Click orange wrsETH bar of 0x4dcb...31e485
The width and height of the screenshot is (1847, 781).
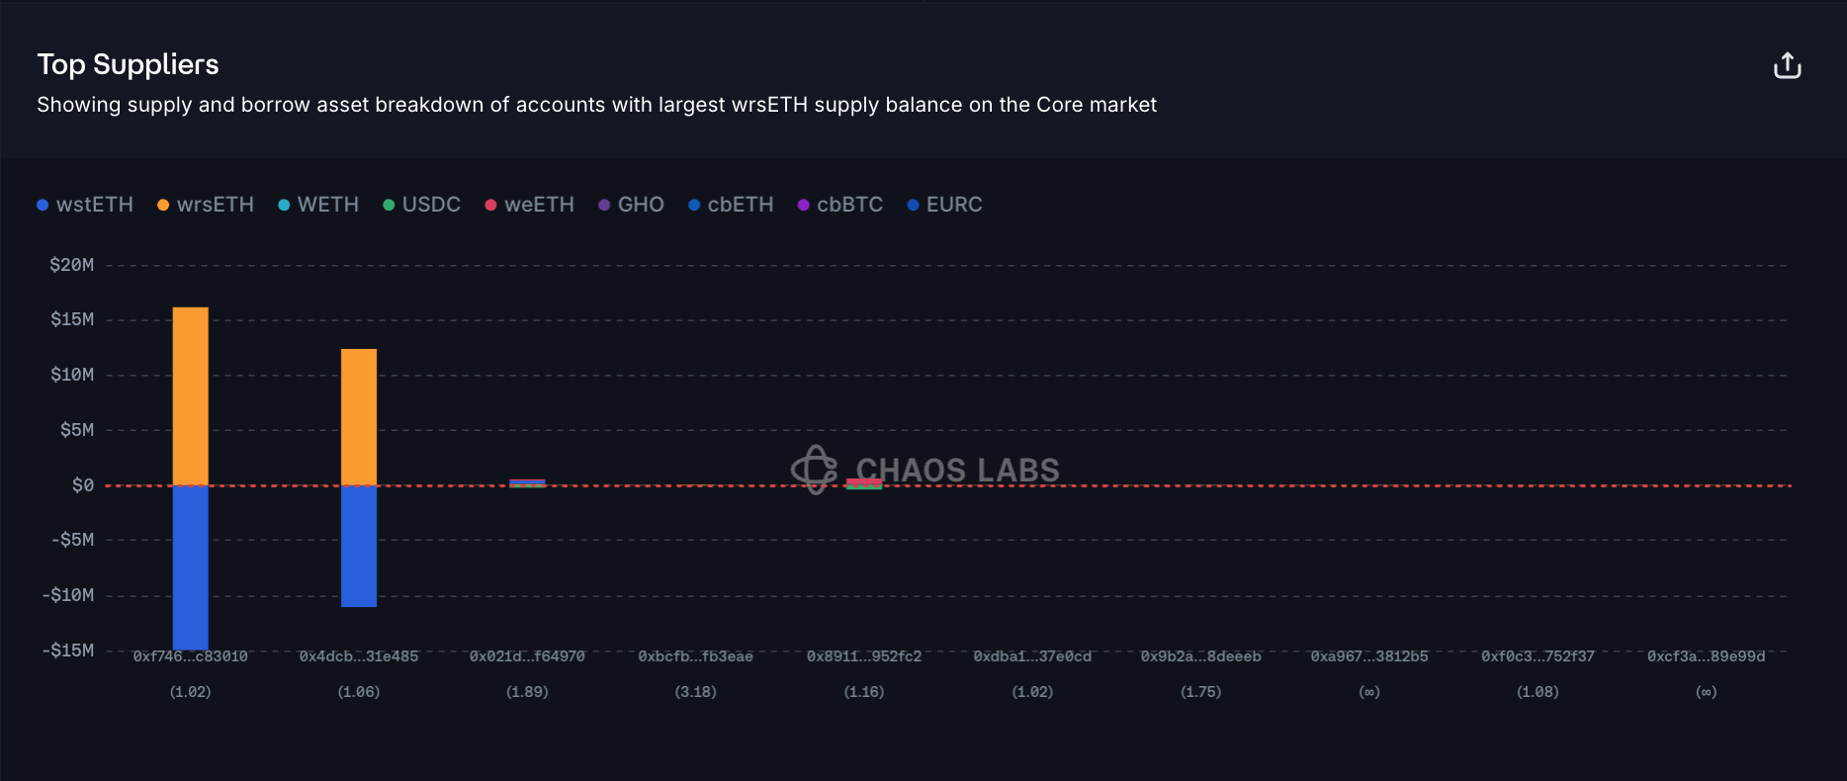pyautogui.click(x=359, y=416)
